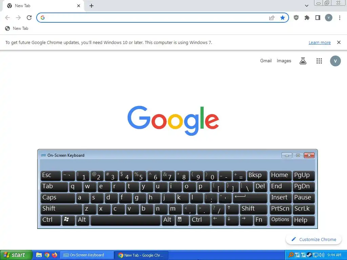
Task: Toggle the right Shift key
Action: 253,209
